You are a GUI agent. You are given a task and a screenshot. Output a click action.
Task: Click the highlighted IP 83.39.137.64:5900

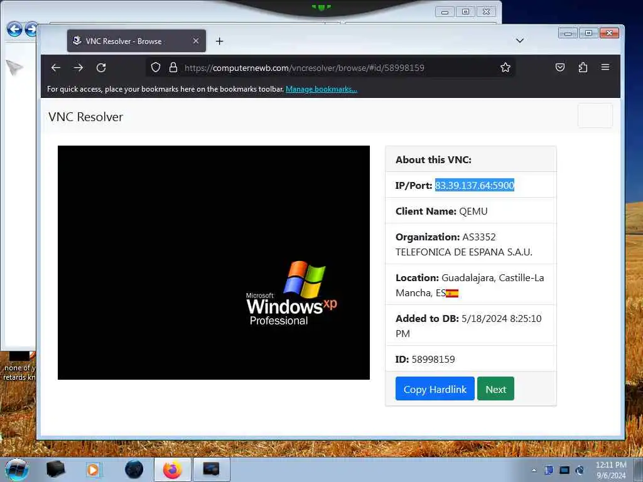tap(475, 185)
